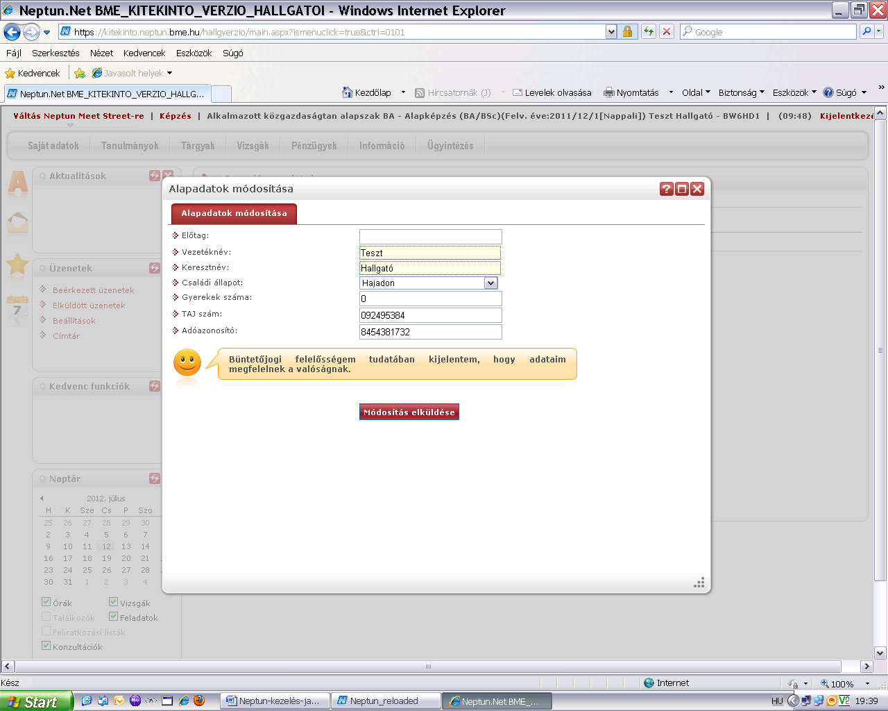The width and height of the screenshot is (888, 711).
Task: Open the Szerkesztés menu
Action: pos(55,53)
